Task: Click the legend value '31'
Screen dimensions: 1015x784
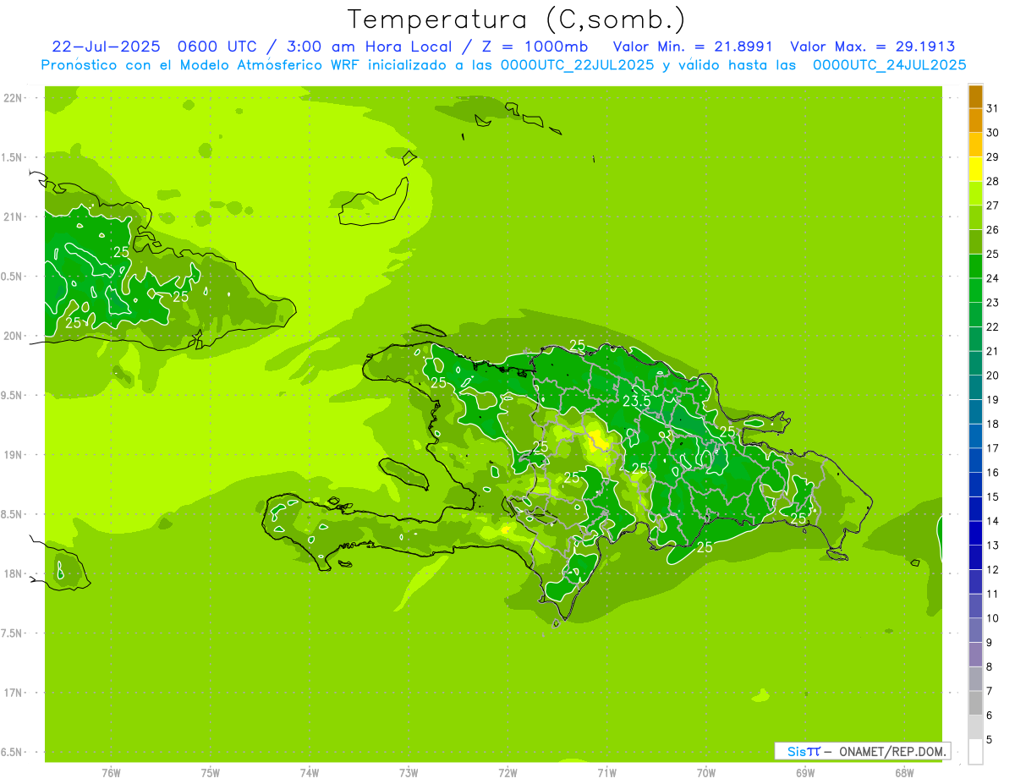Action: 992,108
